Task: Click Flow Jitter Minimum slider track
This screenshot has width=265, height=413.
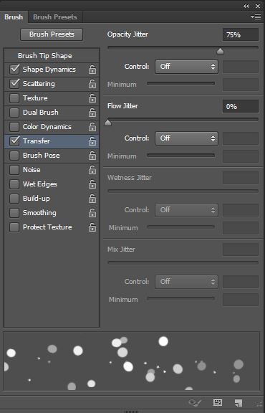Action: pyautogui.click(x=180, y=156)
